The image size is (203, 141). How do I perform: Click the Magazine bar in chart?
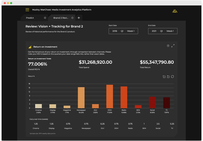tap(67, 107)
